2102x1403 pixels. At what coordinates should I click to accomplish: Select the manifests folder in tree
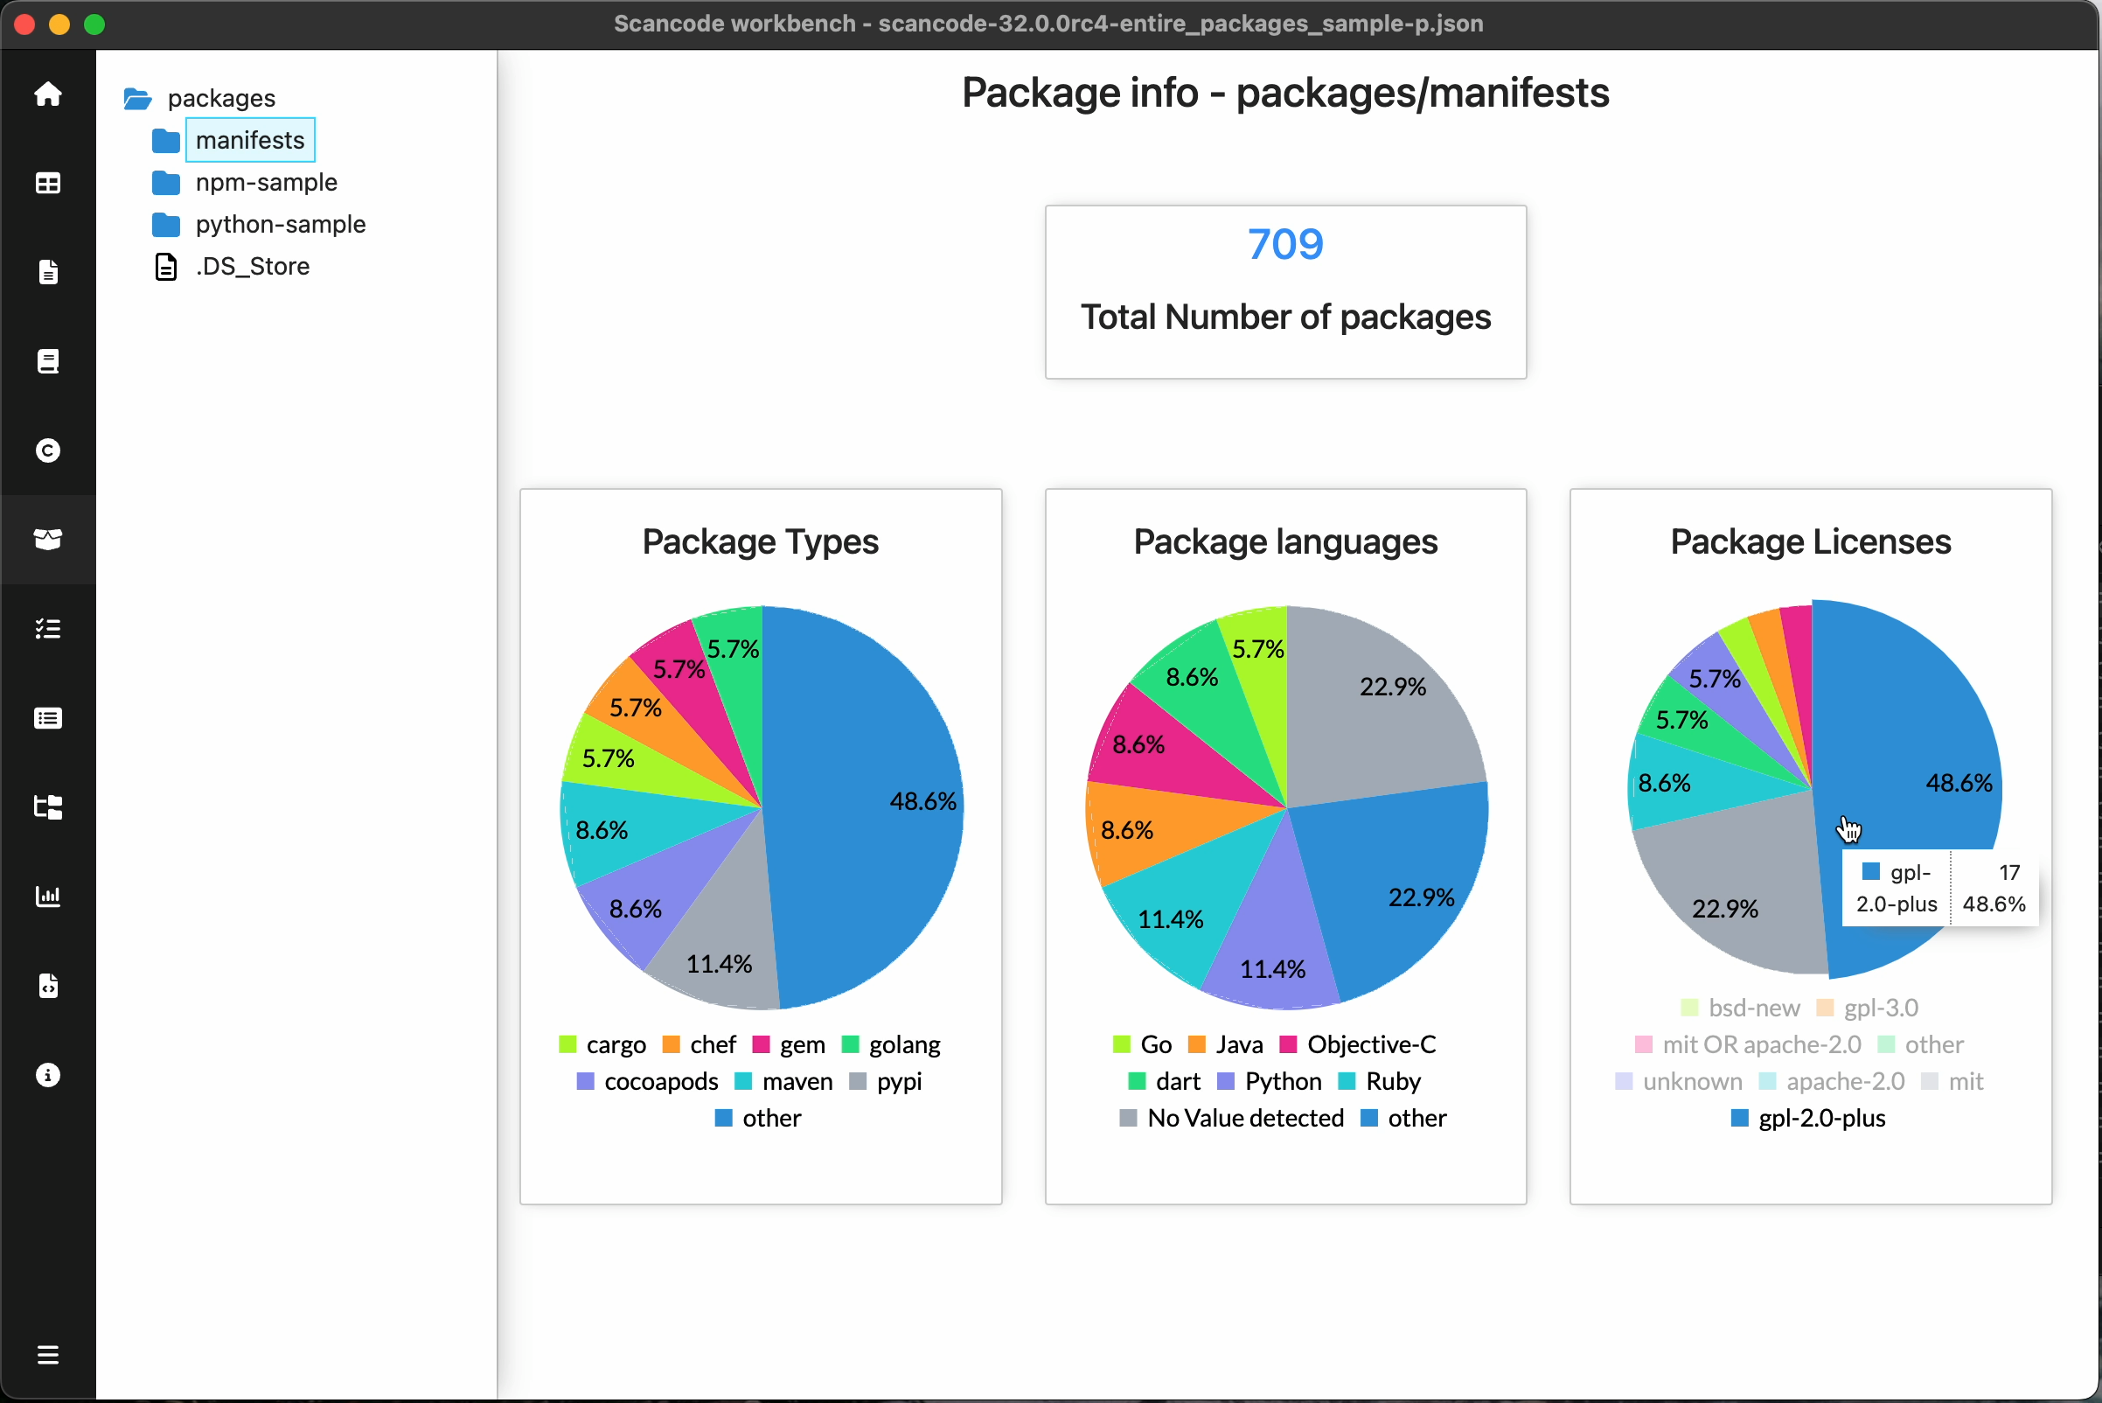tap(250, 141)
